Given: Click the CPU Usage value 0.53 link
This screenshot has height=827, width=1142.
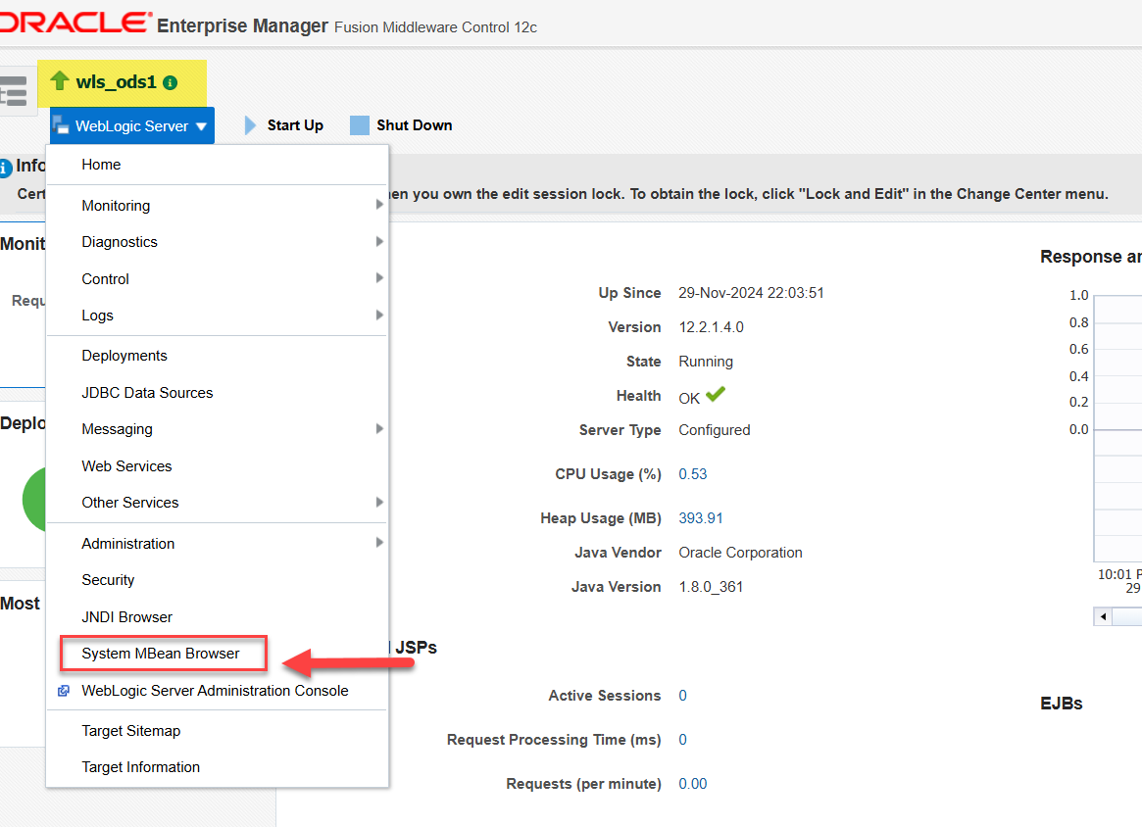Looking at the screenshot, I should pos(692,474).
